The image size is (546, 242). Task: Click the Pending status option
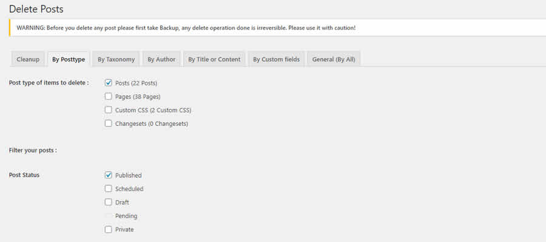point(109,216)
